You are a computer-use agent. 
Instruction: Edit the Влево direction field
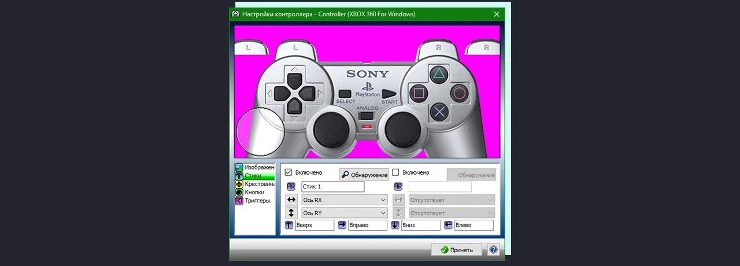coord(474,226)
